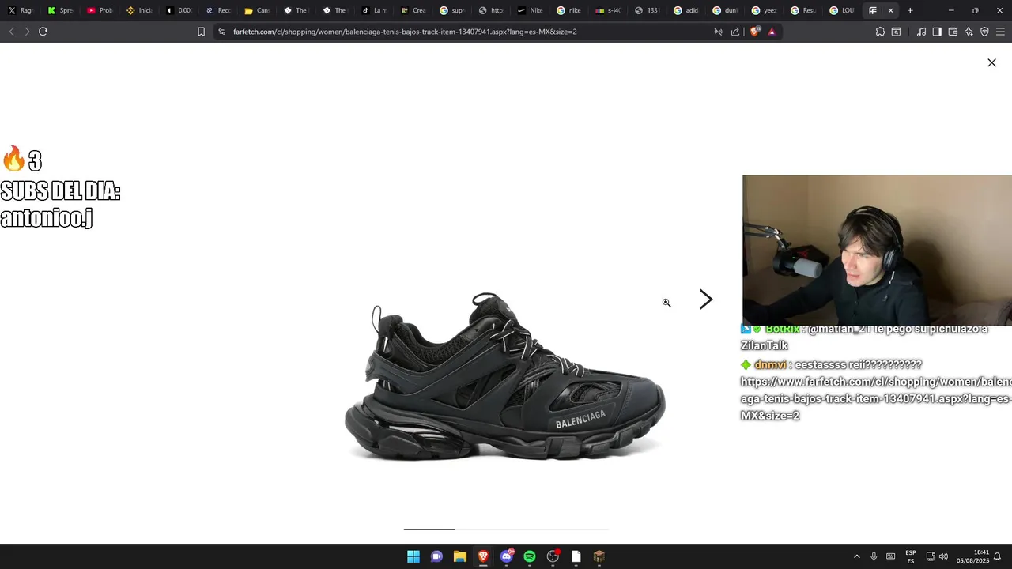Open the blank document taskbar app

click(576, 556)
